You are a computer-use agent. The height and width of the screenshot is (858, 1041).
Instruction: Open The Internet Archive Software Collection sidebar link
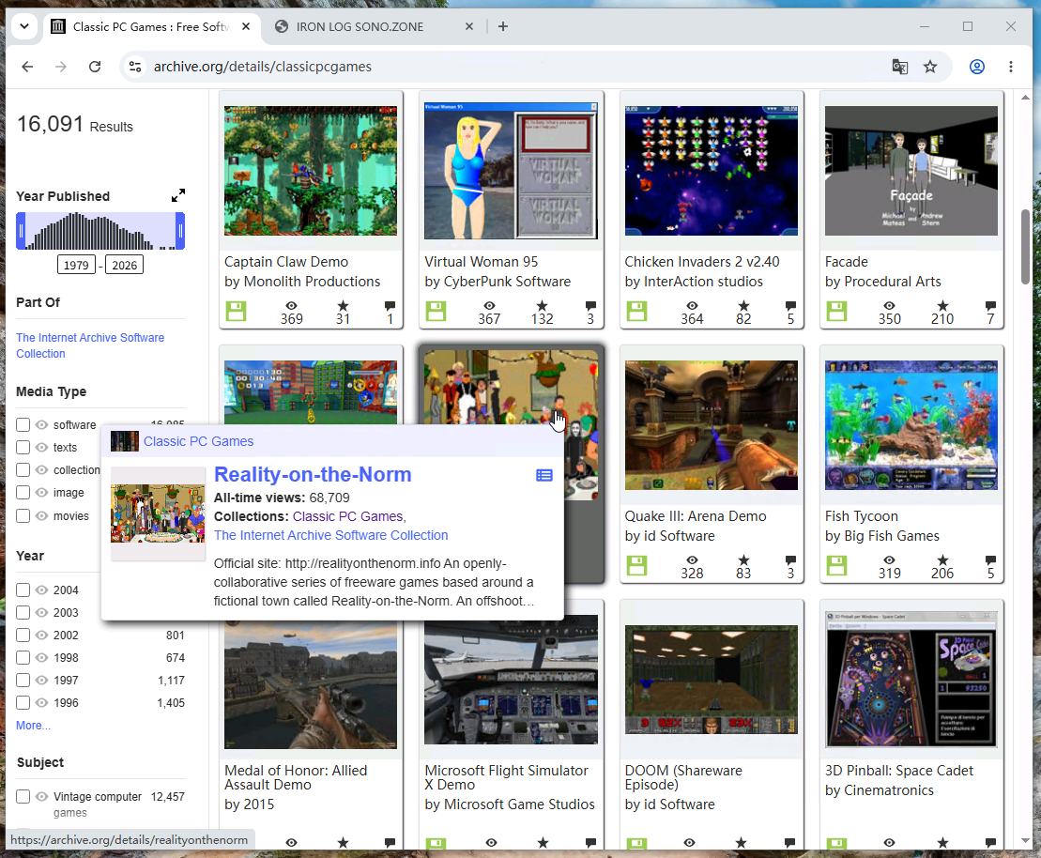click(90, 345)
